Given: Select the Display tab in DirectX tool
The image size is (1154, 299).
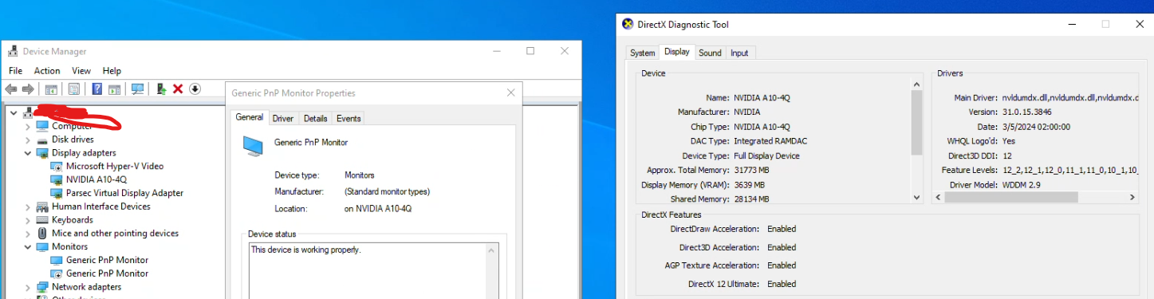Looking at the screenshot, I should click(x=677, y=52).
